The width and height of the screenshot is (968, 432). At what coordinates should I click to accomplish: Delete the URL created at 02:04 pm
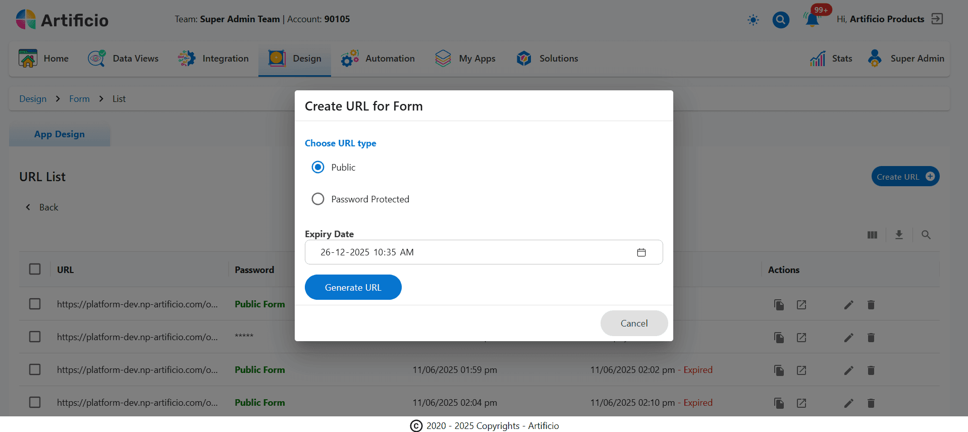[x=871, y=403]
